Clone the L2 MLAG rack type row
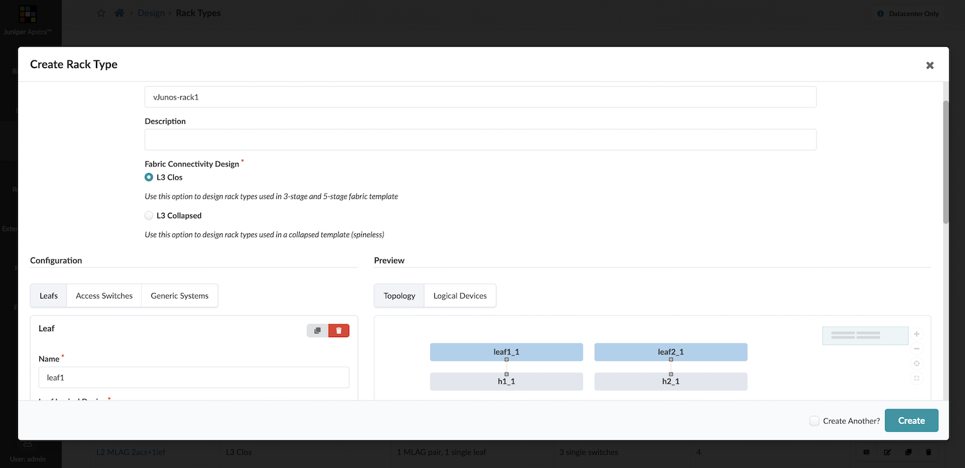The height and width of the screenshot is (468, 965). [x=908, y=452]
